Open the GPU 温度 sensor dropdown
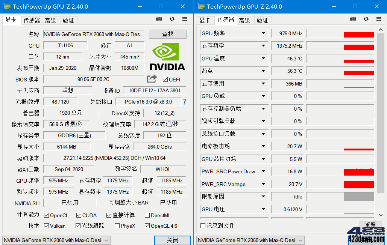 click(x=263, y=58)
